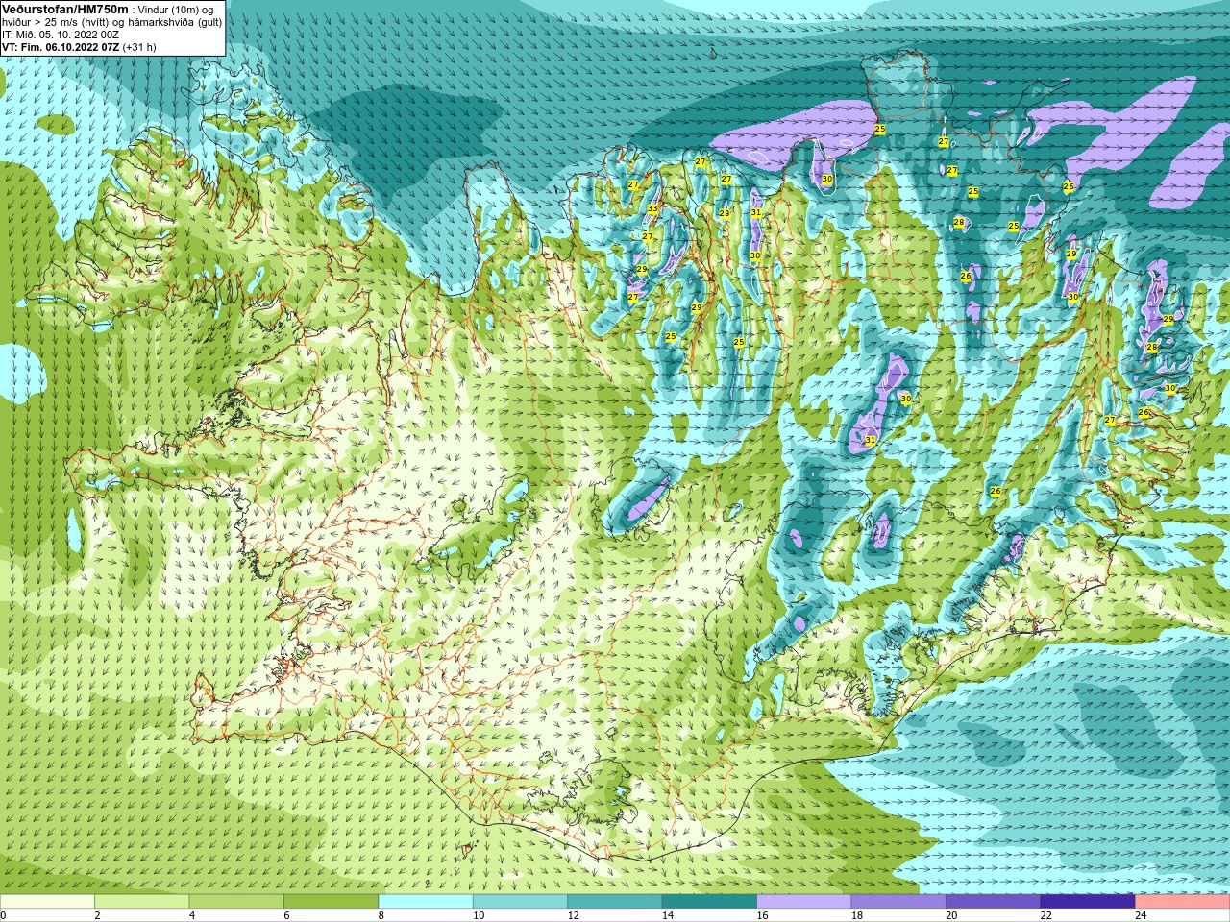Image resolution: width=1230 pixels, height=922 pixels.
Task: Click the legend tick number 20
Action: [951, 915]
